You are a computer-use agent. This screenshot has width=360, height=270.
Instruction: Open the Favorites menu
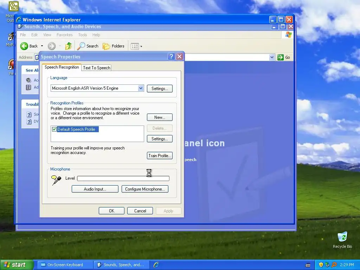pyautogui.click(x=65, y=35)
